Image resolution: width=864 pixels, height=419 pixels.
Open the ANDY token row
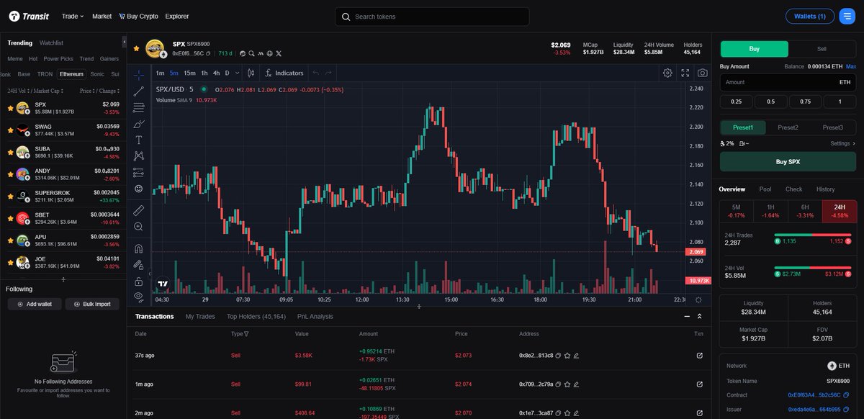click(x=63, y=174)
